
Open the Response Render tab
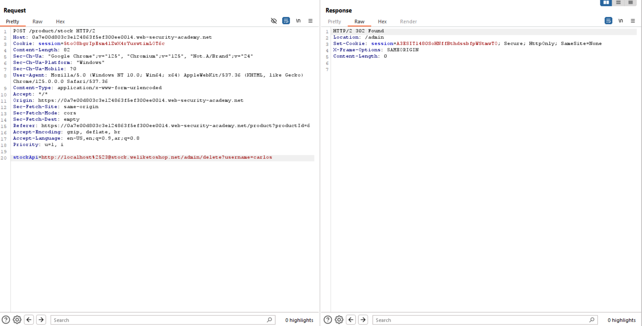tap(408, 22)
